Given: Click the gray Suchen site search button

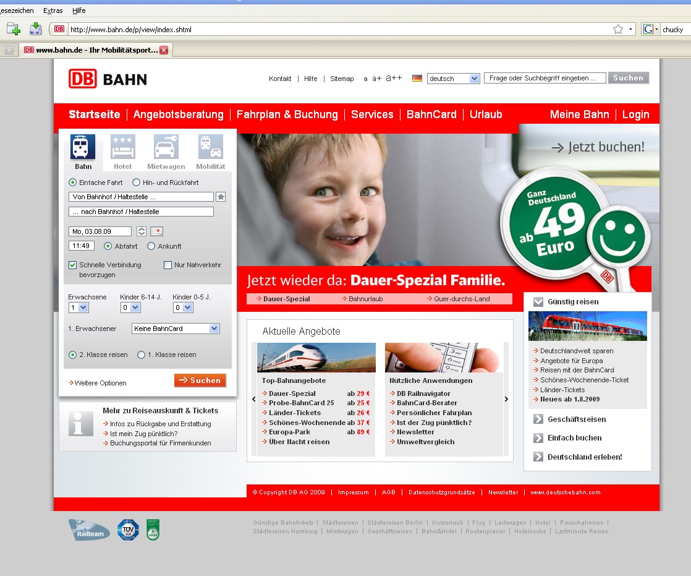Looking at the screenshot, I should tap(629, 78).
